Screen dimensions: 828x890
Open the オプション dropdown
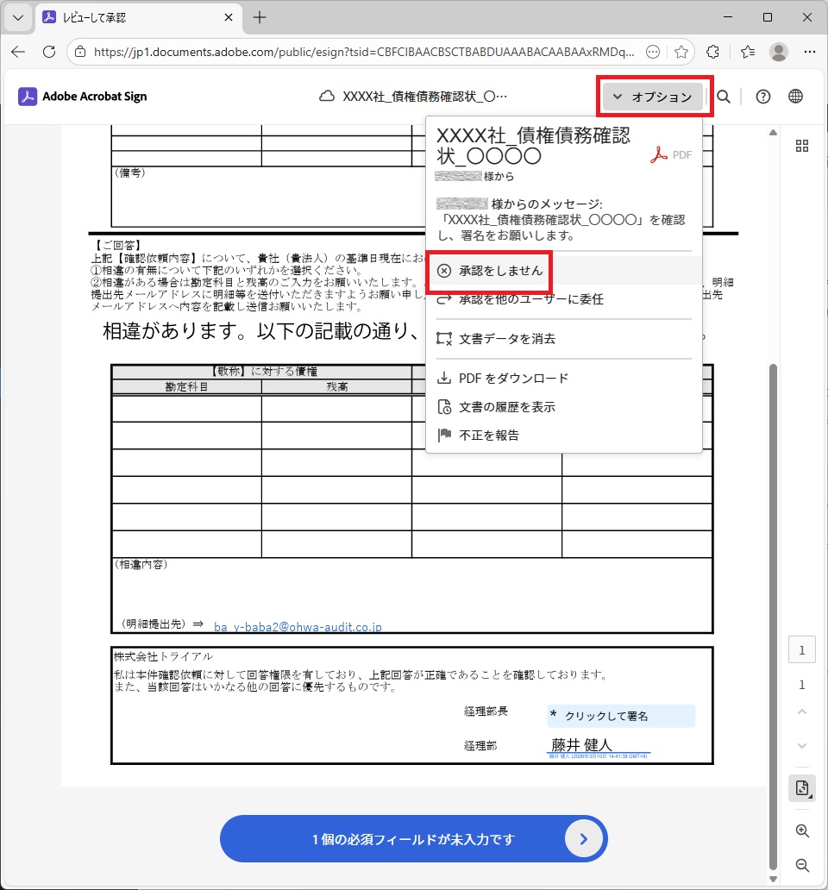(x=654, y=97)
